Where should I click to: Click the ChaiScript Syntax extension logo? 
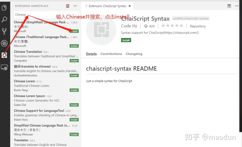[x=101, y=30]
